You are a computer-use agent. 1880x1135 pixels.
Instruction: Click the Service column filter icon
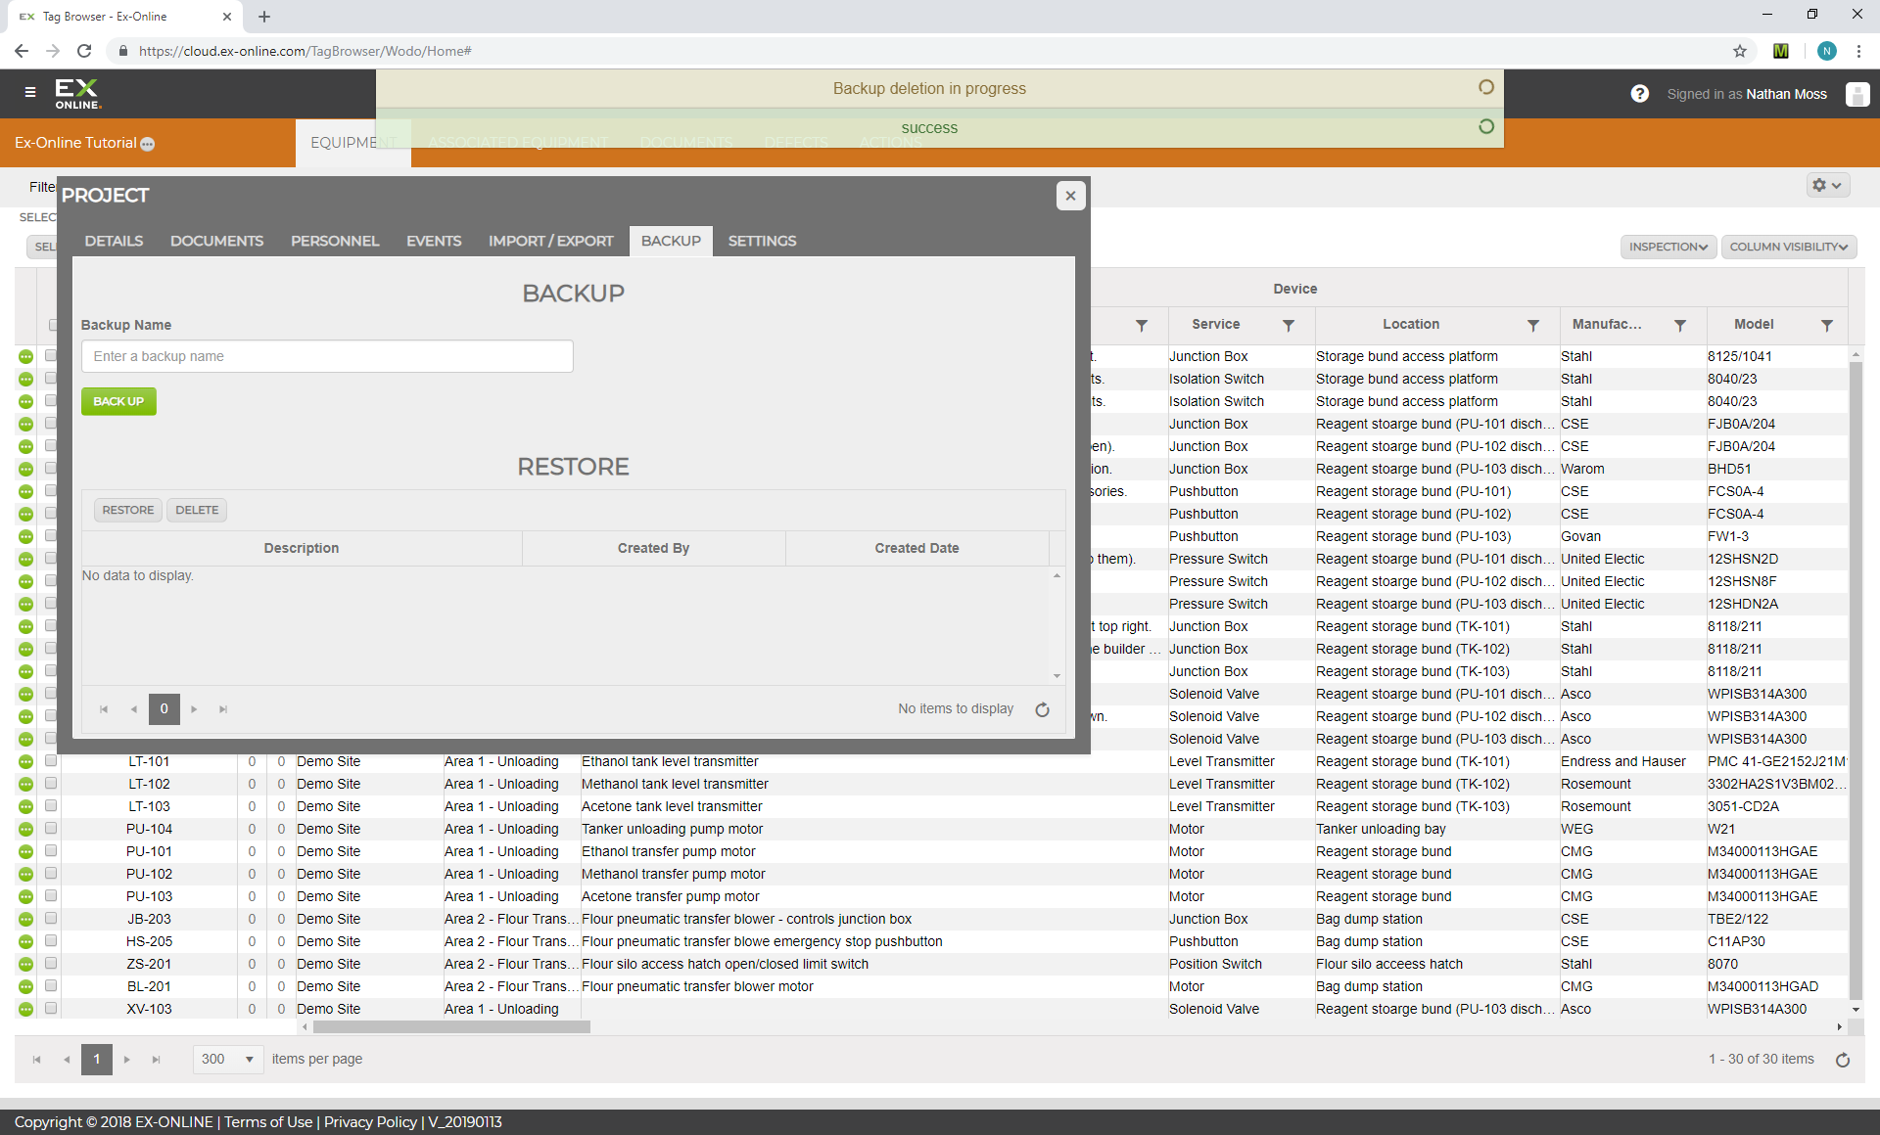coord(1289,326)
